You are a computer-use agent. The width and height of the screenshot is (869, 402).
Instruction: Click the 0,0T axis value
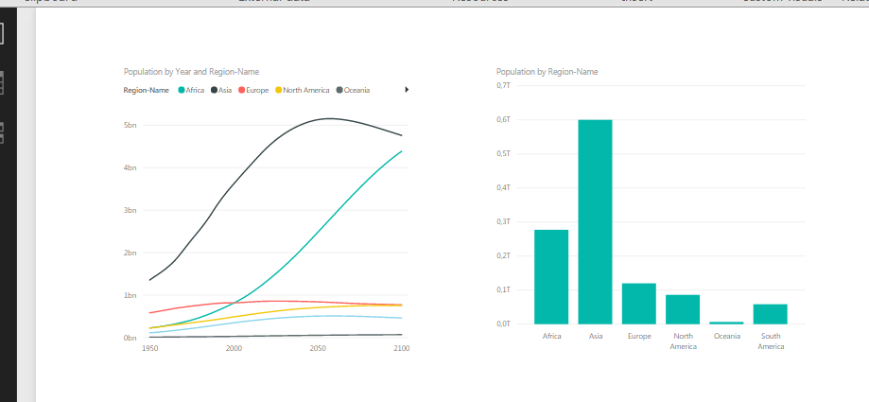[x=503, y=323]
